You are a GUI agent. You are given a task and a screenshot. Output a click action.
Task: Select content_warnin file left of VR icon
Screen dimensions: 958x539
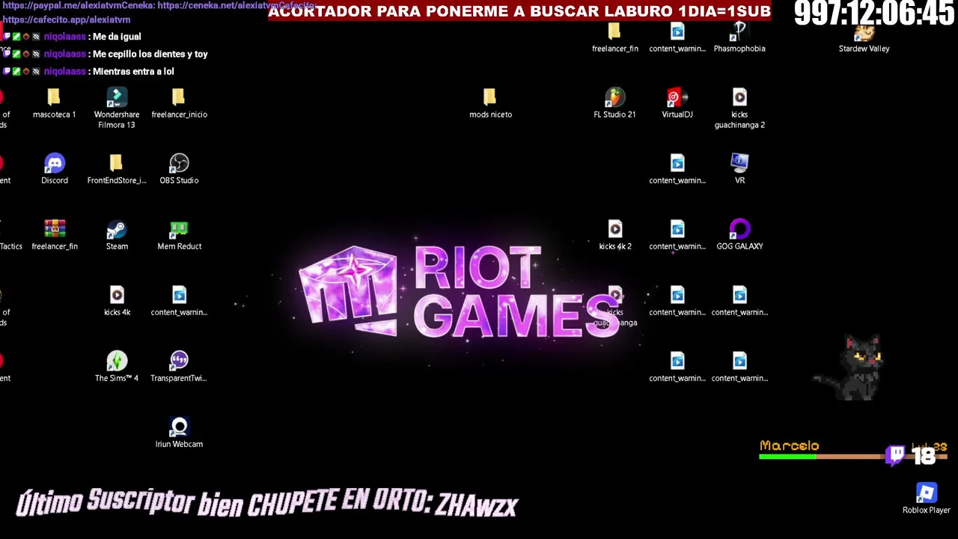(677, 170)
